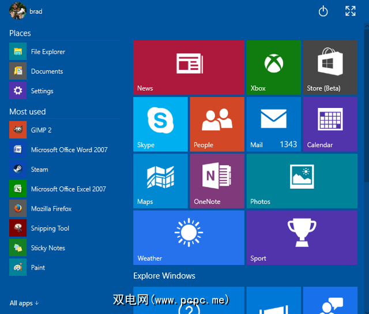Screen dimensions: 369x314
Task: Click the brad username label
Action: (x=36, y=12)
